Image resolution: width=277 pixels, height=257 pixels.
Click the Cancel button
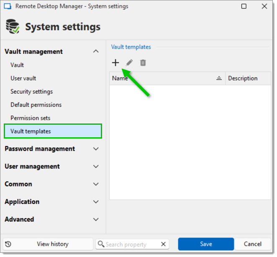tap(252, 244)
